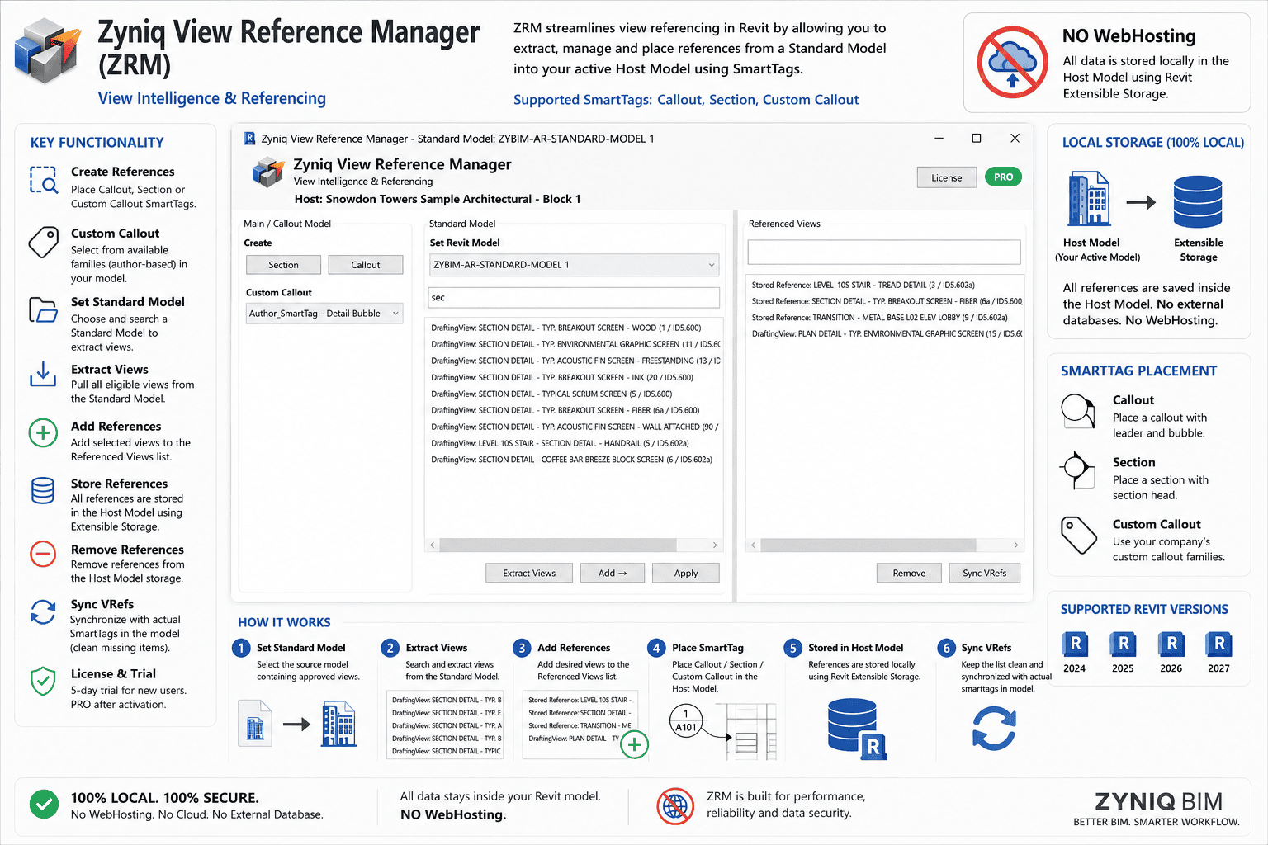
Task: Click the green checkmark icon in the footer
Action: click(44, 804)
